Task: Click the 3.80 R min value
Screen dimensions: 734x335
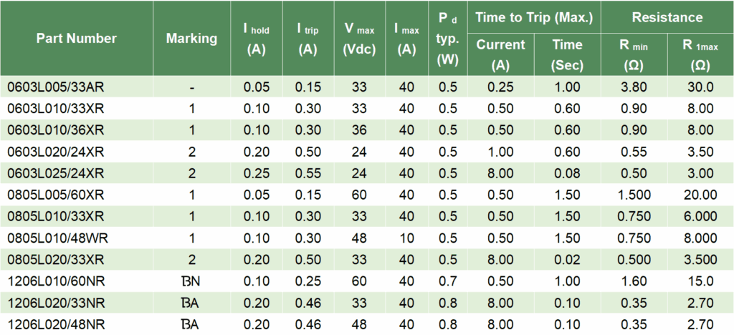Action: (x=633, y=87)
